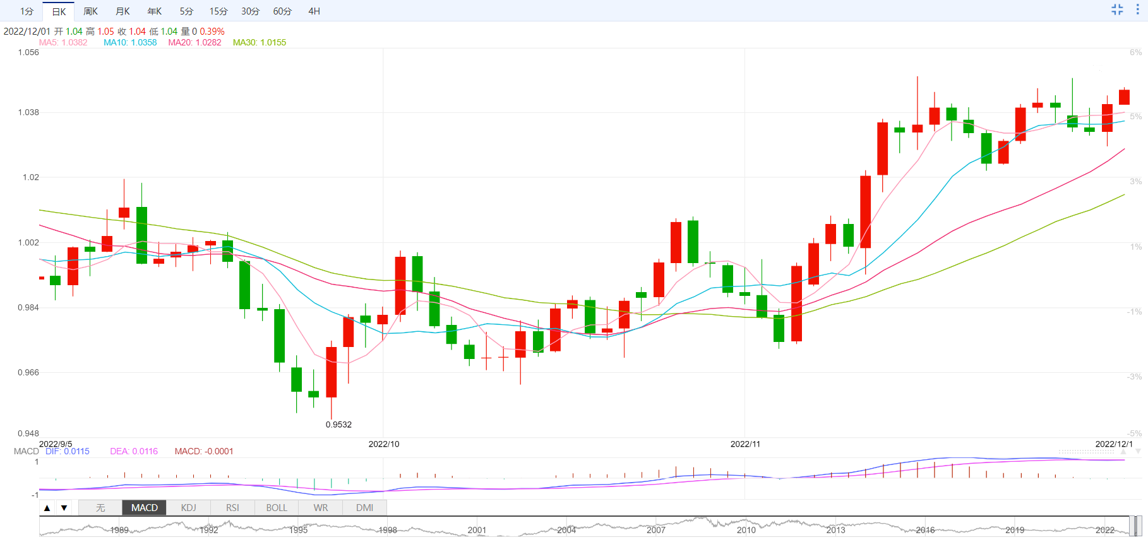Click the MACD: -0.0001 value label
The height and width of the screenshot is (559, 1148).
[204, 451]
